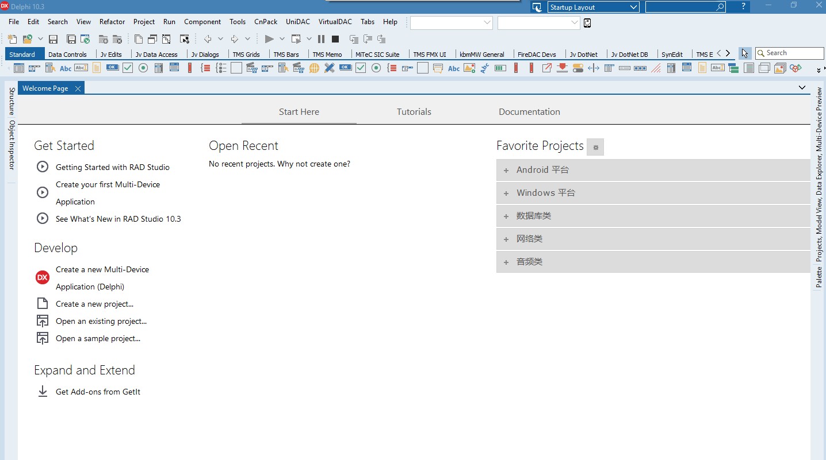This screenshot has height=460, width=826.
Task: Open Getting Started with RAD Studio
Action: tap(113, 167)
